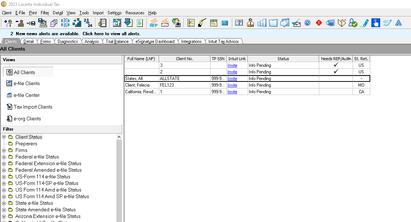Expand the Federal e-file Status filter
The width and height of the screenshot is (411, 222).
tap(4, 157)
